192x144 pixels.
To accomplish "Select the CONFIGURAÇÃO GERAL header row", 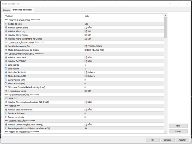I will (x=84, y=20).
